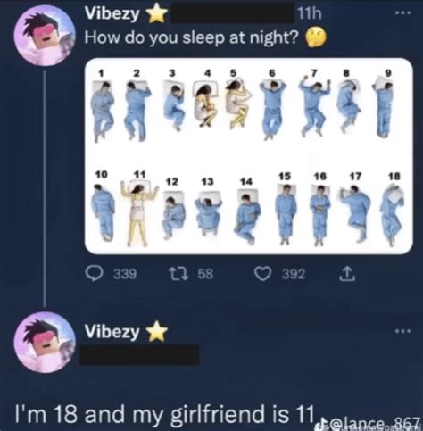Retweet the sleep positions post

coord(178,273)
